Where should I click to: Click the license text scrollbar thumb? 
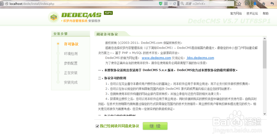click(x=265, y=55)
